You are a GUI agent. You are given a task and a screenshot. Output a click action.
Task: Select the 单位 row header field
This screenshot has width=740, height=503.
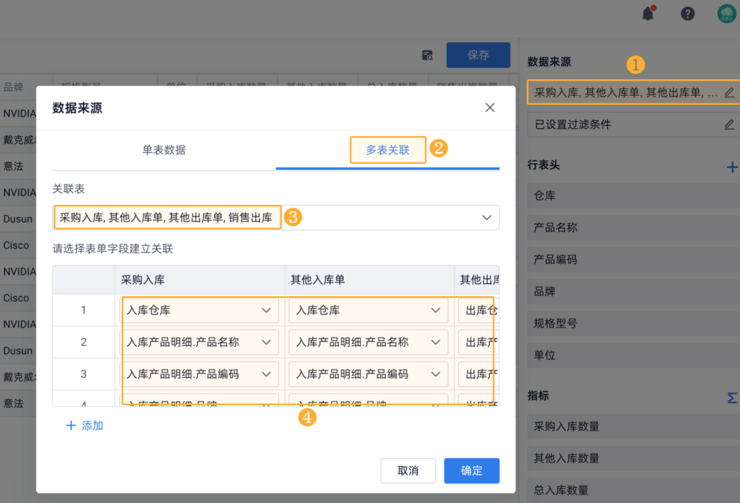(633, 356)
